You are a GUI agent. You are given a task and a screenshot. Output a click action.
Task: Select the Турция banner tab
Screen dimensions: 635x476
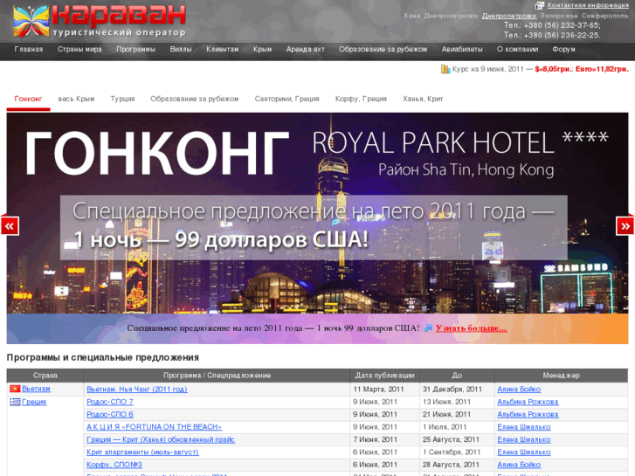click(x=122, y=99)
